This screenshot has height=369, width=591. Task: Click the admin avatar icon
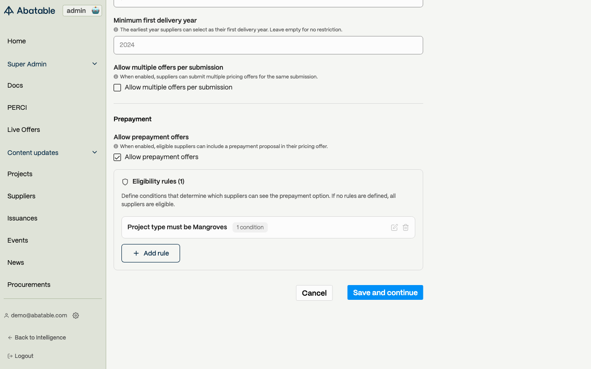click(x=96, y=11)
